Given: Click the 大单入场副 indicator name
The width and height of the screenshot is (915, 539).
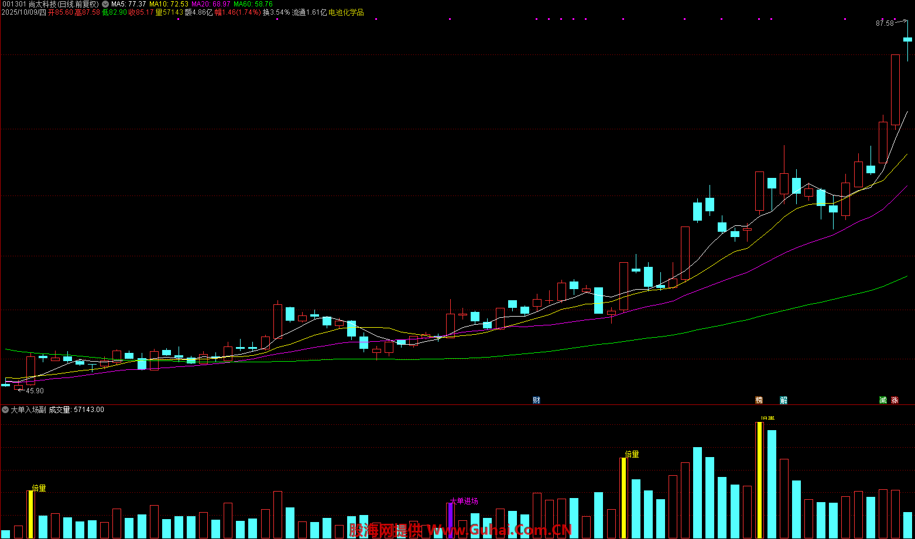Looking at the screenshot, I should tap(28, 410).
